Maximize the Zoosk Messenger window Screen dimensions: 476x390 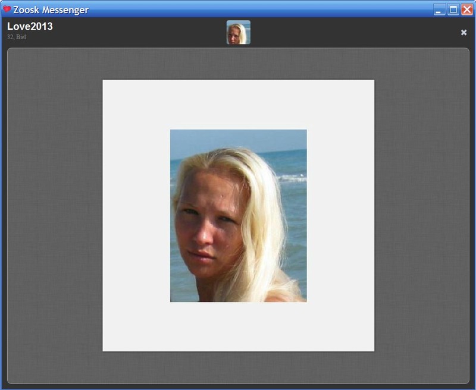point(453,10)
